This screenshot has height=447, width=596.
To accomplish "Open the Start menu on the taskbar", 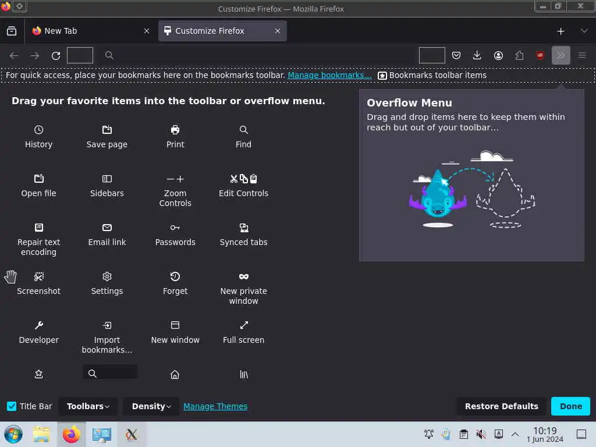I will 13,434.
